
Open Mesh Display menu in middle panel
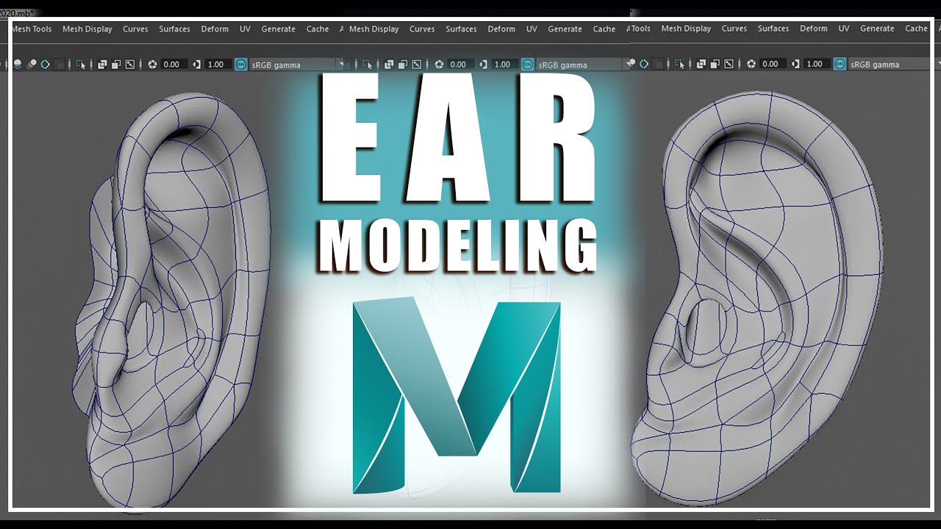(374, 29)
